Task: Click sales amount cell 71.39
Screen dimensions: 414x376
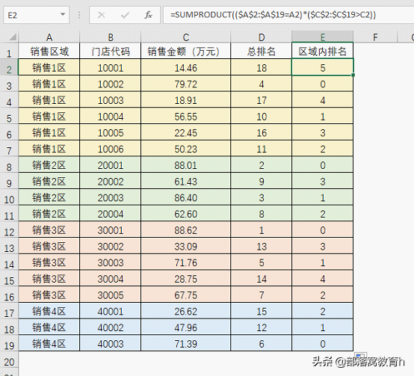Action: coord(186,344)
